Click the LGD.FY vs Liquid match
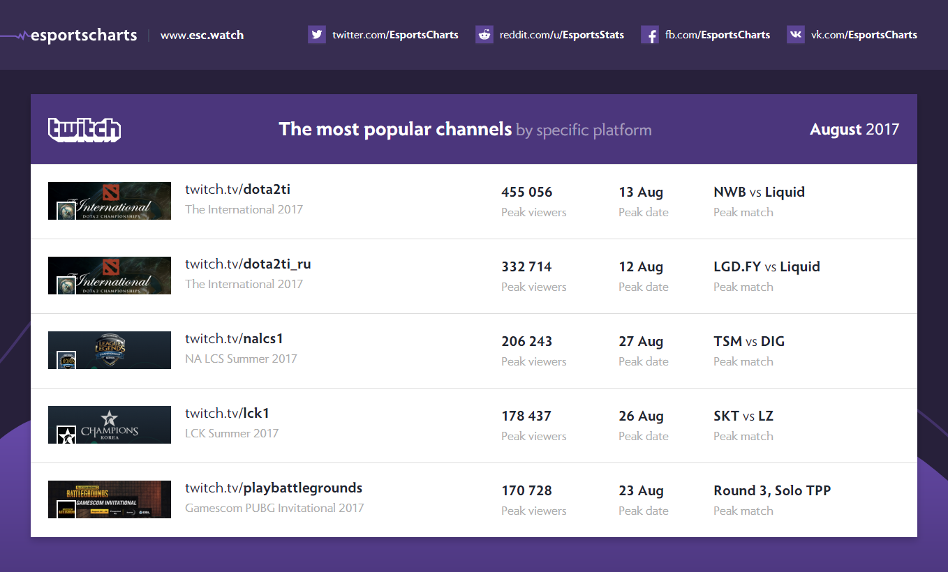The height and width of the screenshot is (572, 948). [x=766, y=266]
